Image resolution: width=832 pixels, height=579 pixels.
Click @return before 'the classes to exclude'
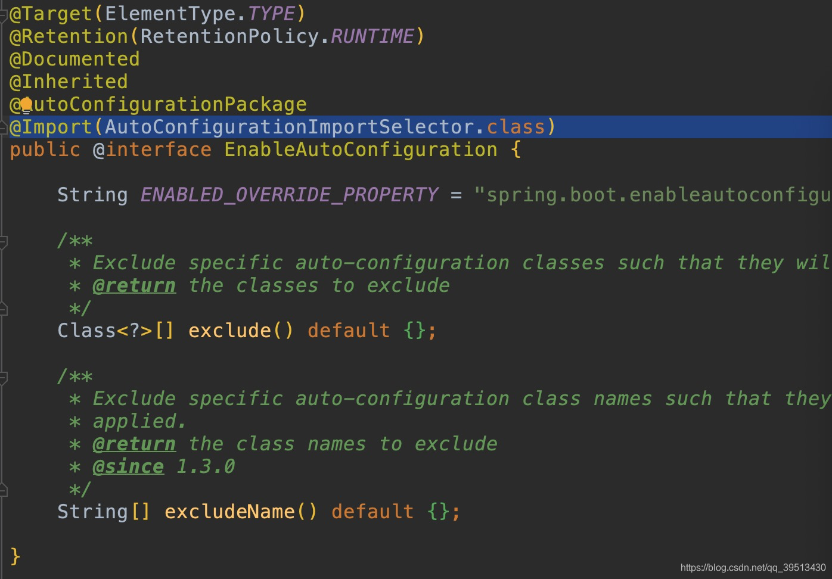(134, 285)
